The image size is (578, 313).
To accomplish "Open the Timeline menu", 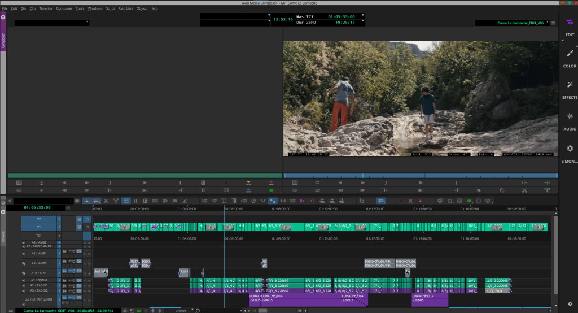I will click(46, 8).
